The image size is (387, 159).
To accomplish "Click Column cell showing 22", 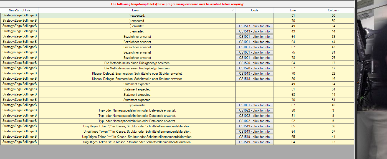I will point(333,74).
